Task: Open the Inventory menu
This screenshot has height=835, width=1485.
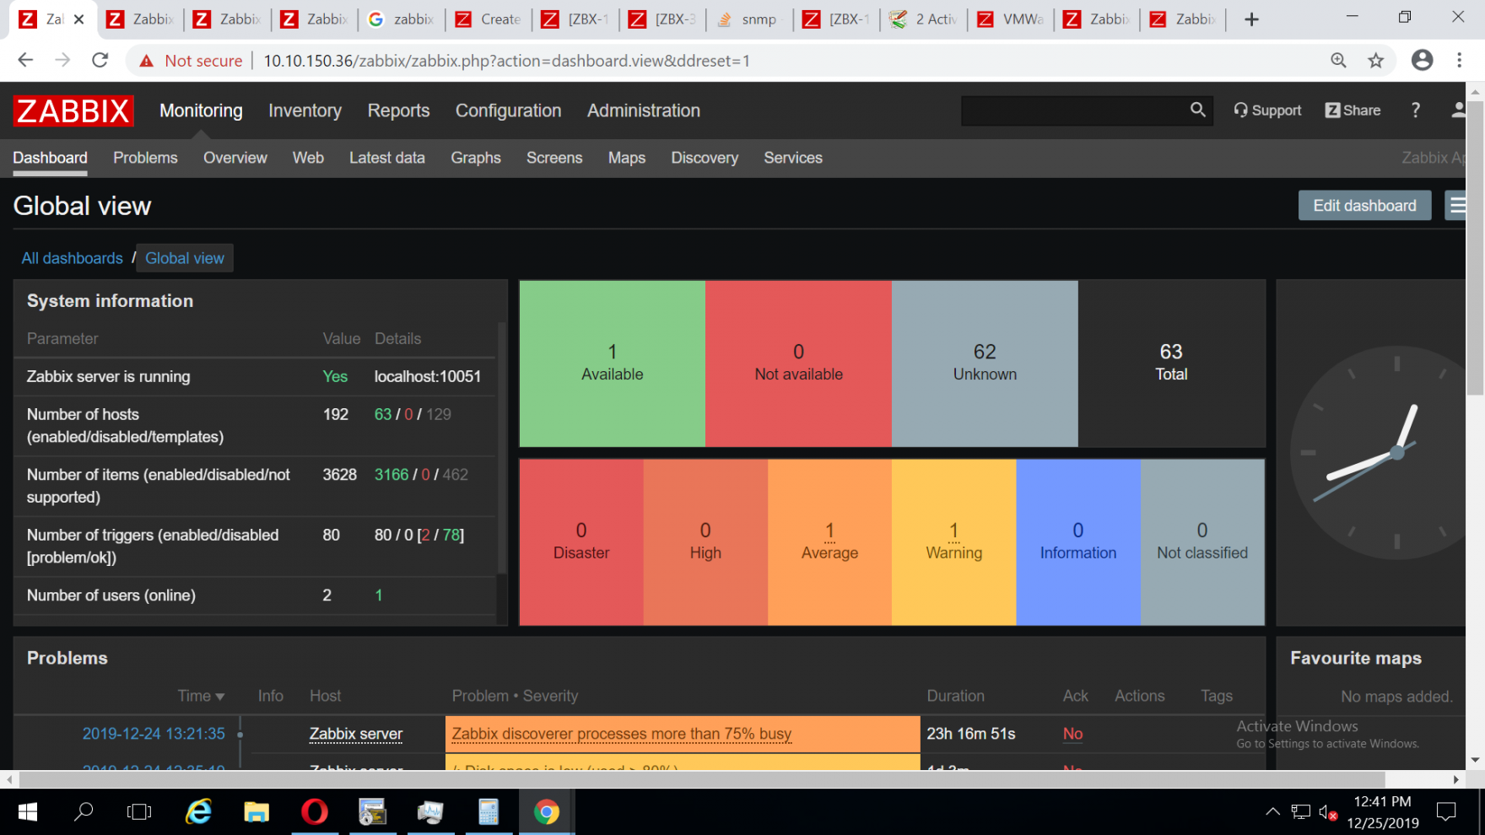Action: pyautogui.click(x=305, y=110)
